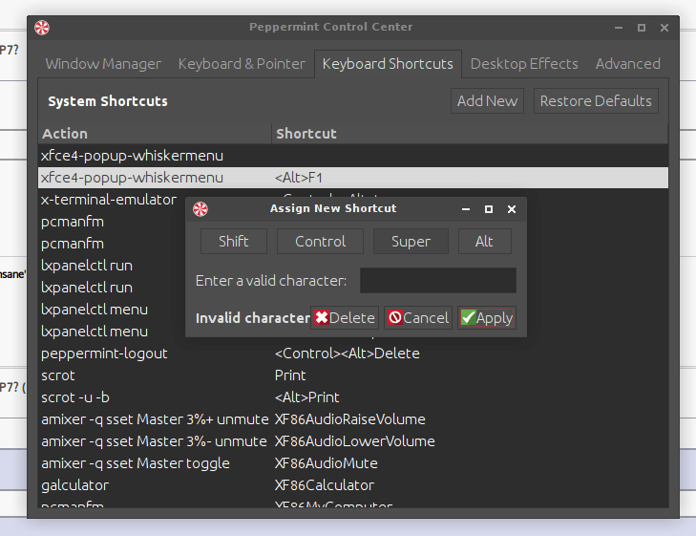The width and height of the screenshot is (696, 536).
Task: Maximize the Assign New Shortcut dialog
Action: point(489,209)
